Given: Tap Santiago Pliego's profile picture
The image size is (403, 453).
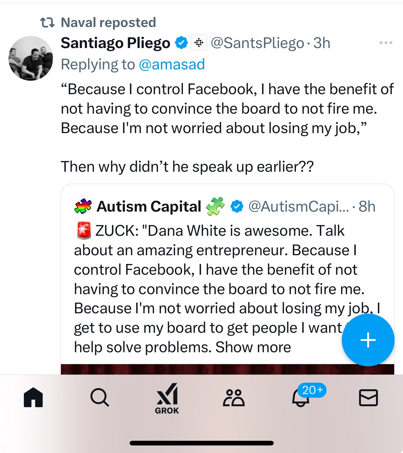Looking at the screenshot, I should click(x=31, y=58).
